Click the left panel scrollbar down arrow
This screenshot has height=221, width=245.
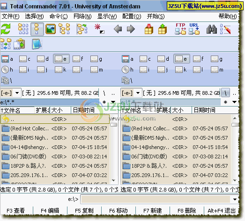click(x=113, y=180)
